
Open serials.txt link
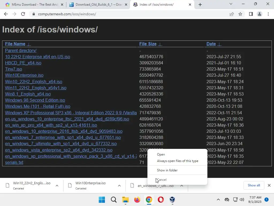coord(14,162)
